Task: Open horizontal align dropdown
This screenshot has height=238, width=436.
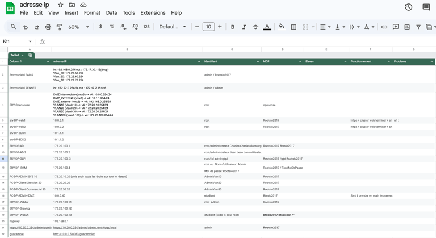Action: 325,27
